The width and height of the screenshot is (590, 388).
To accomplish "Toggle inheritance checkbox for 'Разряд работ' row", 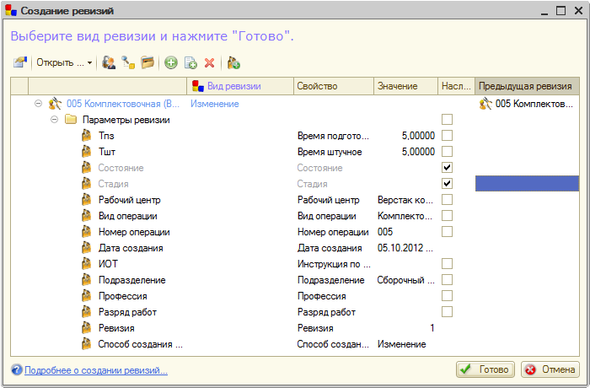I will coord(447,311).
